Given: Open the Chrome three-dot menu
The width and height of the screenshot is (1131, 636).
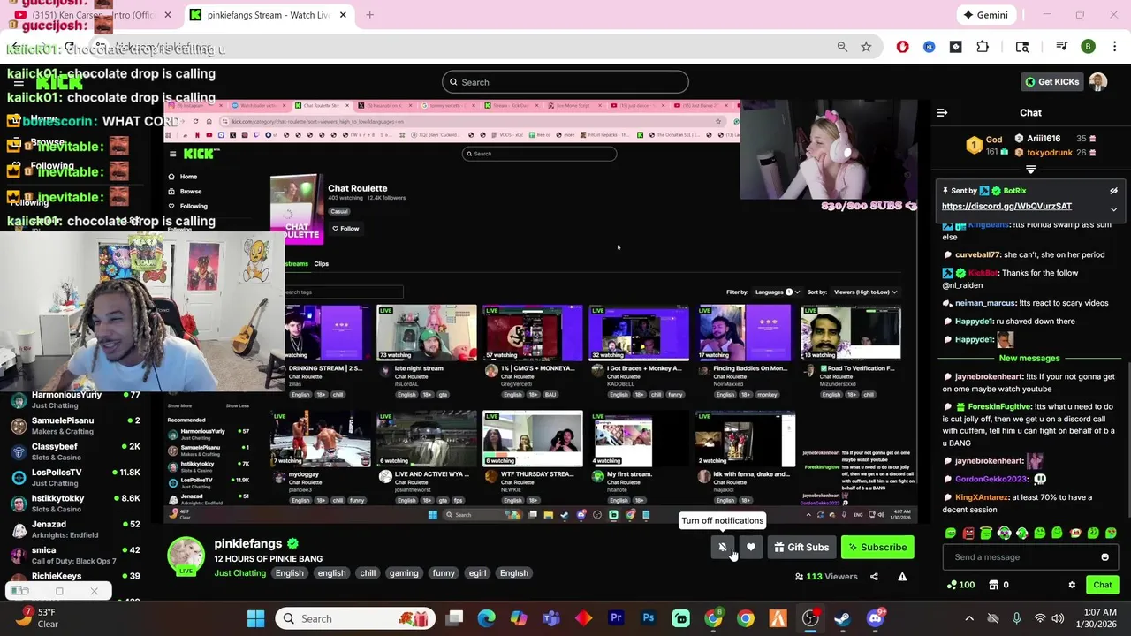Looking at the screenshot, I should pos(1113,47).
